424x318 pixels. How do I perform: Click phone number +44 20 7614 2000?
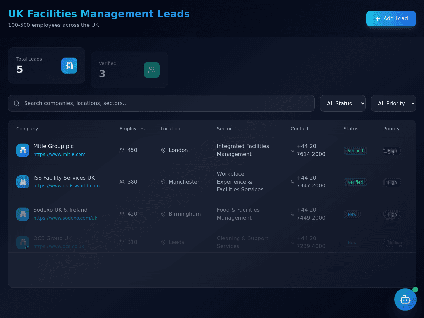pyautogui.click(x=311, y=150)
